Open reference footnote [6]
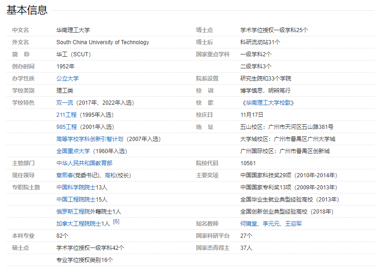The image size is (380, 268). (x=116, y=222)
